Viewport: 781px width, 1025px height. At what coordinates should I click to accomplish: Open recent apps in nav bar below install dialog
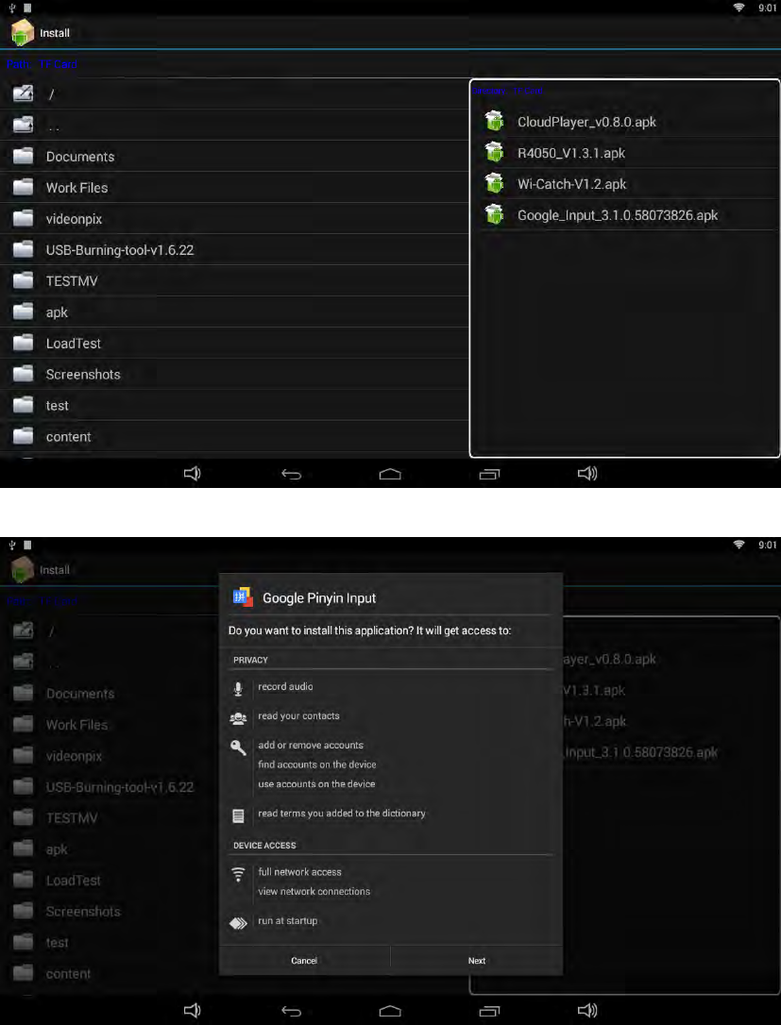(x=489, y=1011)
